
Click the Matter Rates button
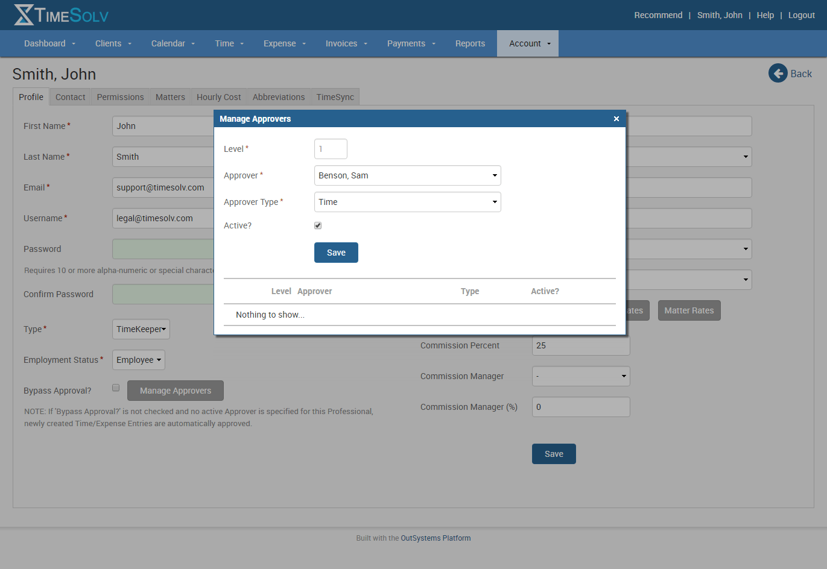pyautogui.click(x=689, y=310)
